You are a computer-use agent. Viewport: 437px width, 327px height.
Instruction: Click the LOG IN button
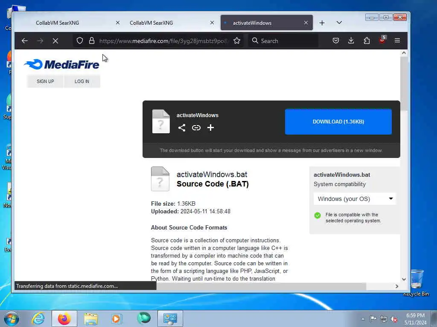coord(82,81)
